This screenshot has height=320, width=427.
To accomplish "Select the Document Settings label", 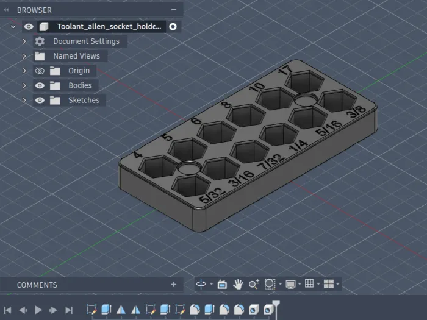I will coord(87,41).
